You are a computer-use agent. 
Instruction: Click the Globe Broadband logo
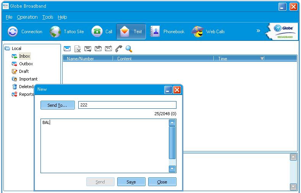coord(282,31)
